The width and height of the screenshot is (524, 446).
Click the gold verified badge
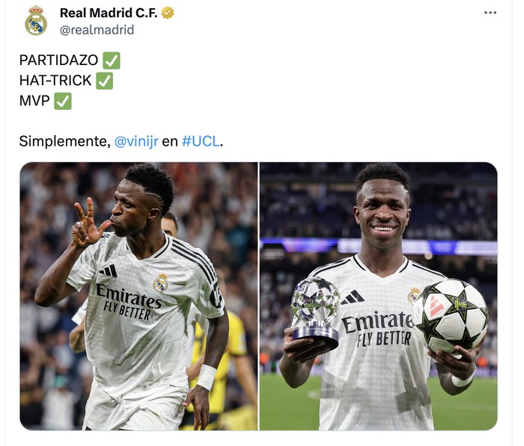pyautogui.click(x=168, y=13)
